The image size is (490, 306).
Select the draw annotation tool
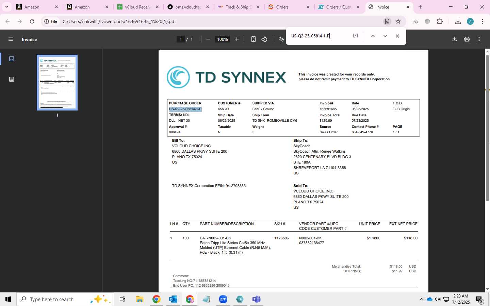click(281, 39)
